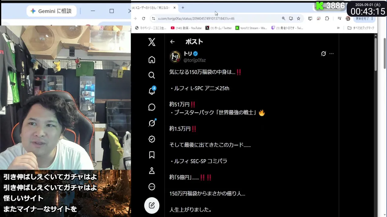Open the browser profile avatar
This screenshot has width=387, height=217.
[348, 18]
